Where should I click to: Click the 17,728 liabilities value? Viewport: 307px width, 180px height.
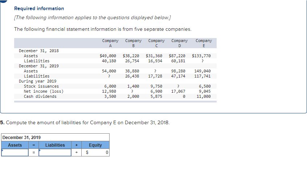coord(155,76)
